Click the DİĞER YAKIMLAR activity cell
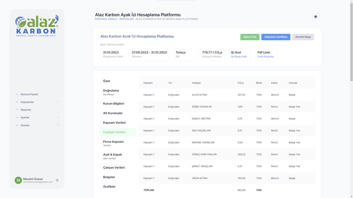The image size is (353, 198). coord(202,107)
